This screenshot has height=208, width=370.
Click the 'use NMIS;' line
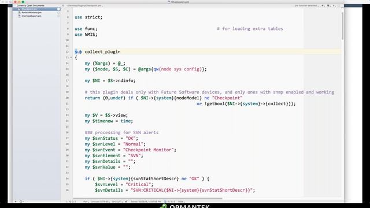pos(86,35)
